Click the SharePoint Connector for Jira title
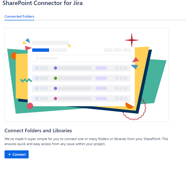 (42, 3)
